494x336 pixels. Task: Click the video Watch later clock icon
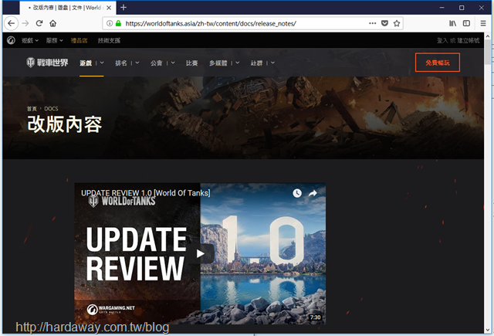pyautogui.click(x=297, y=193)
